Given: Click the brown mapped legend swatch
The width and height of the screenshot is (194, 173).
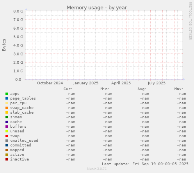Looking at the screenshot, I should point(7,150).
